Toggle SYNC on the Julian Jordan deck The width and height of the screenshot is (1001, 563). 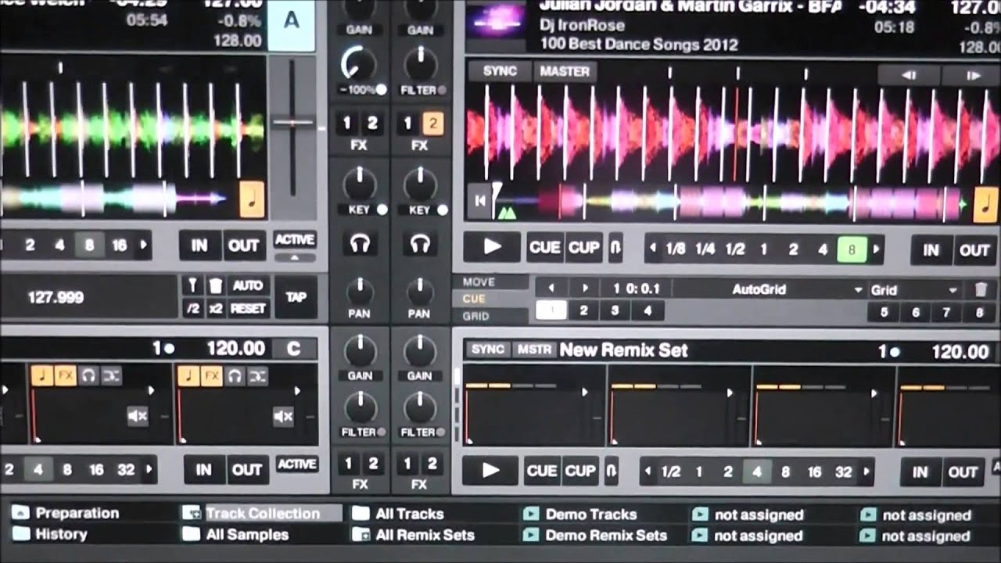[x=500, y=71]
